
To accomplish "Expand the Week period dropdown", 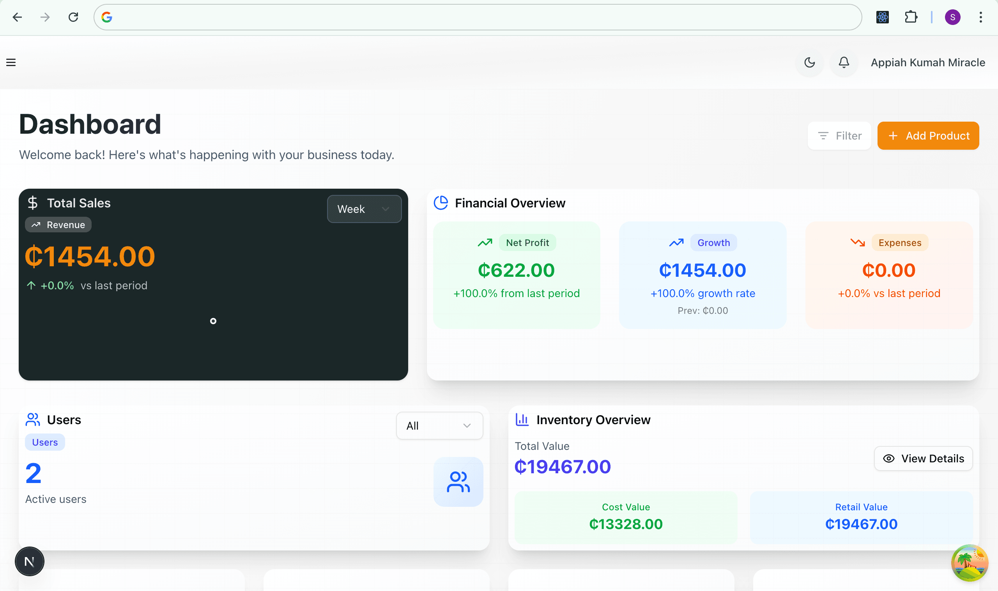I will [x=364, y=209].
